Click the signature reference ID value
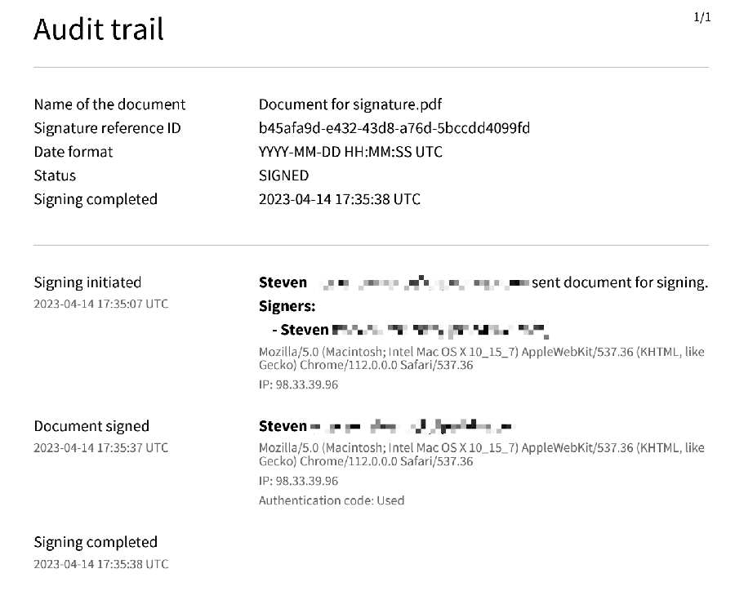The image size is (735, 591). coord(394,128)
